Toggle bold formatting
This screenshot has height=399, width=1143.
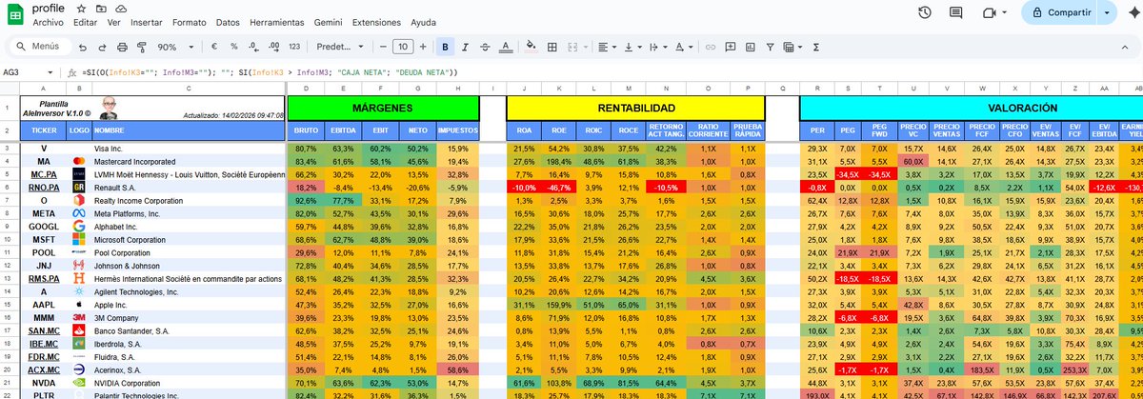click(445, 46)
